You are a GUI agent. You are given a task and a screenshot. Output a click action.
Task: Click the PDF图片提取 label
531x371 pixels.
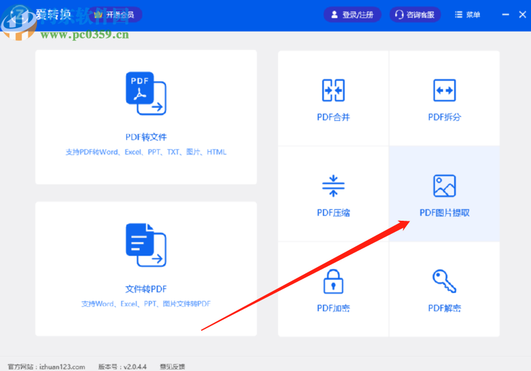445,213
